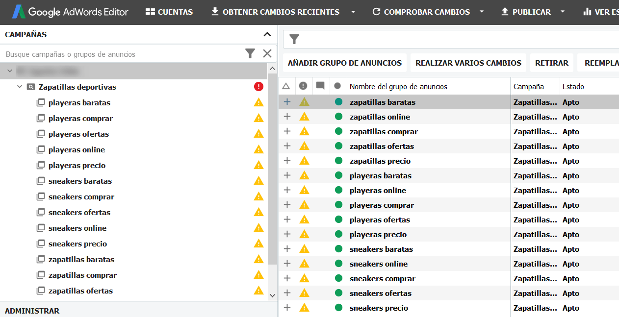The width and height of the screenshot is (619, 317).
Task: Click the campaign search input field
Action: 123,54
